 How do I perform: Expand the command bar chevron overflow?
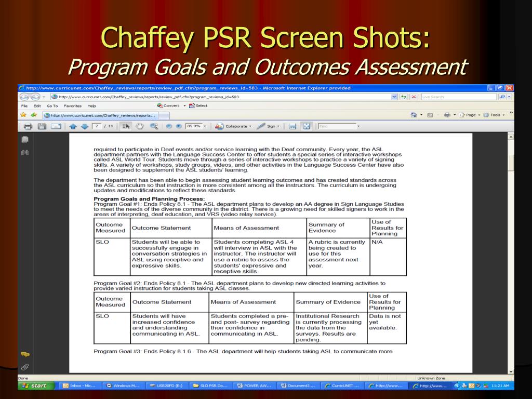click(x=510, y=113)
